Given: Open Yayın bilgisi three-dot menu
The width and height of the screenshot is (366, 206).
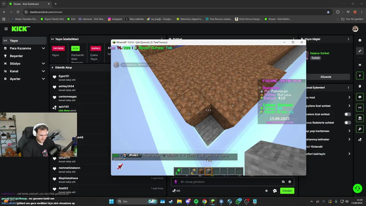Looking at the screenshot, I should click(348, 39).
